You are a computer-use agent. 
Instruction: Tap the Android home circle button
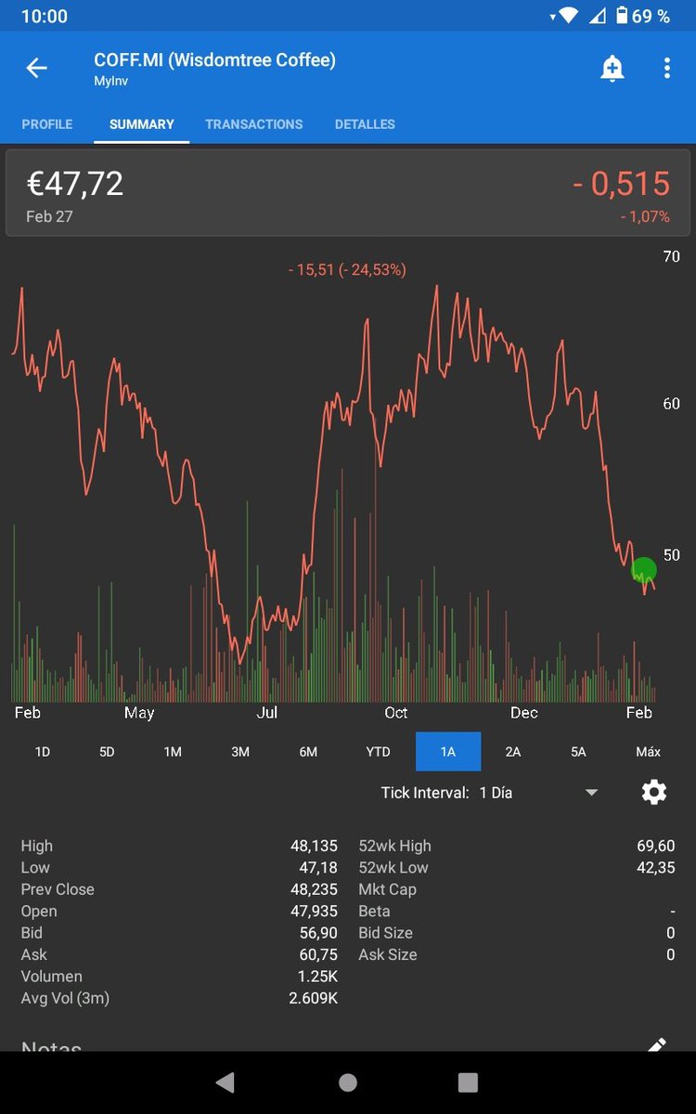coord(348,1082)
